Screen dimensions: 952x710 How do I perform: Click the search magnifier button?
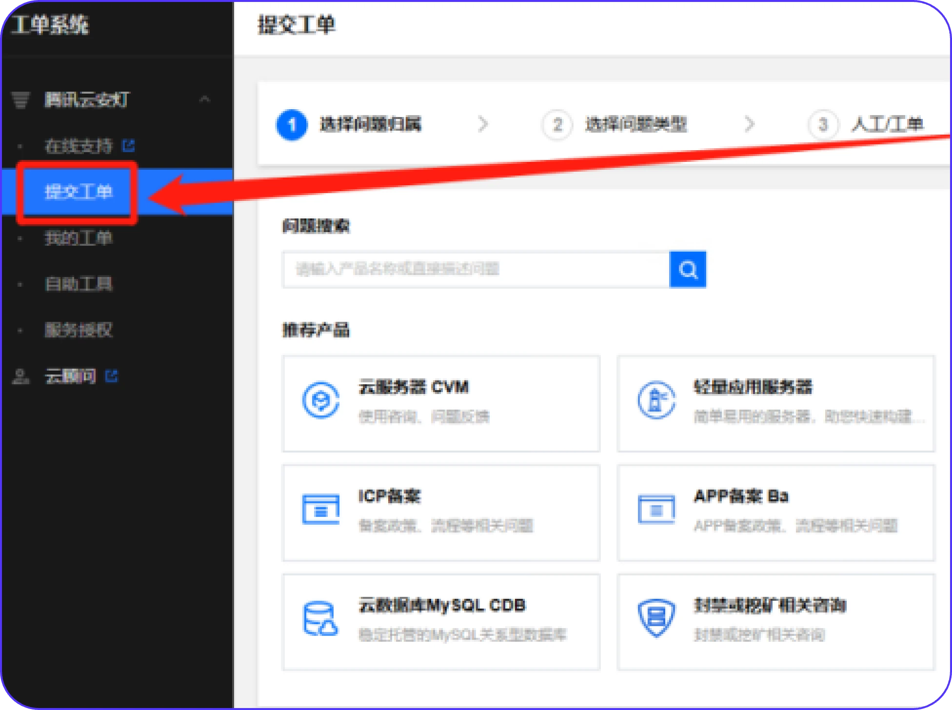coord(688,269)
